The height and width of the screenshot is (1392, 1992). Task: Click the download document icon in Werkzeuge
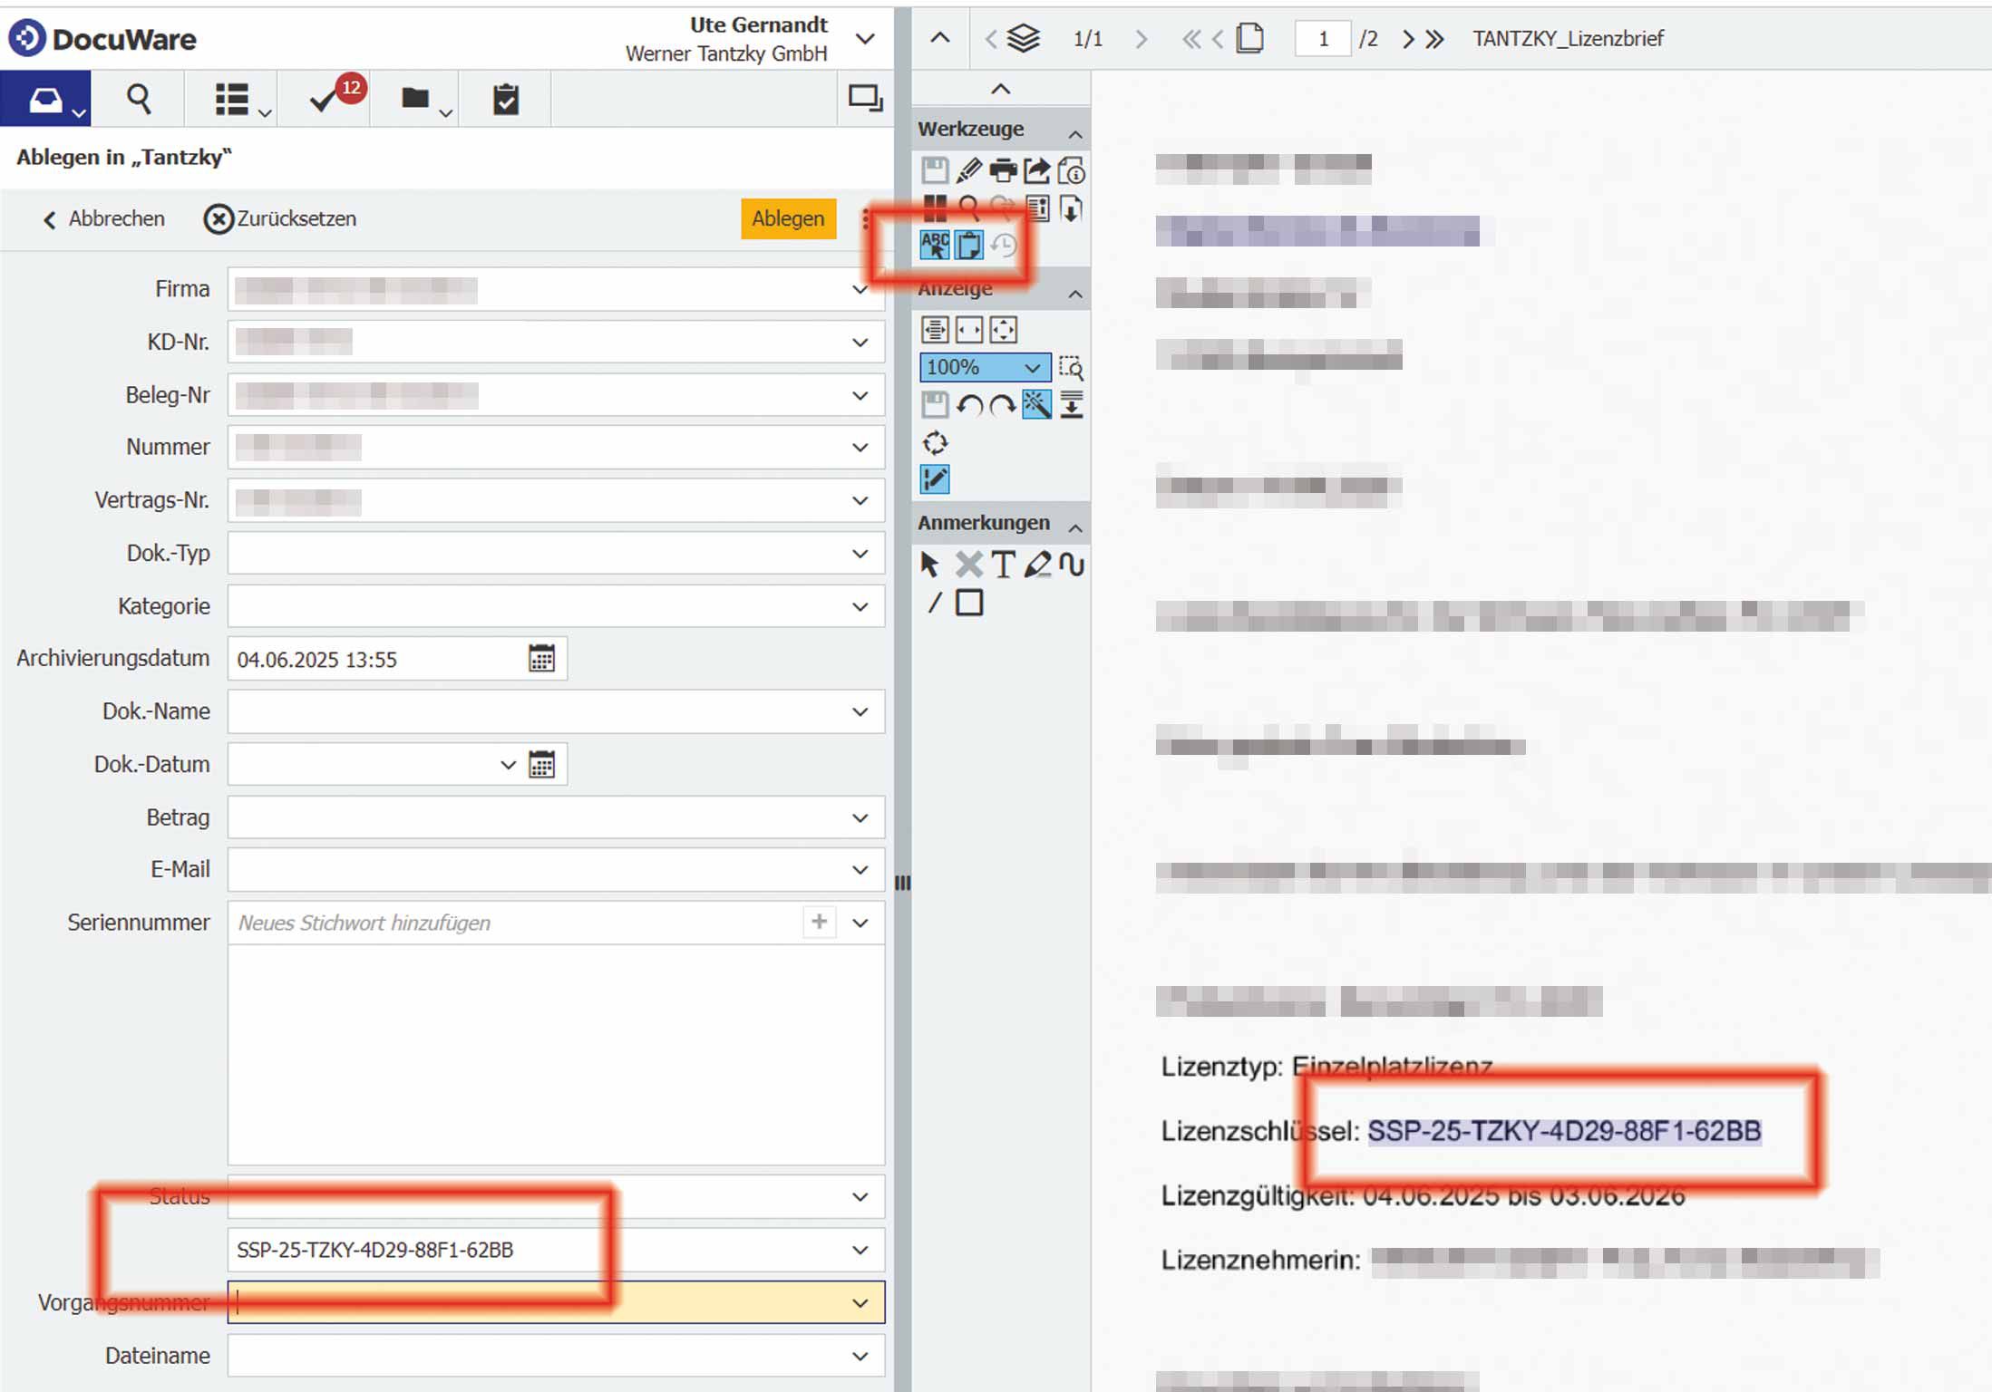pyautogui.click(x=1072, y=209)
